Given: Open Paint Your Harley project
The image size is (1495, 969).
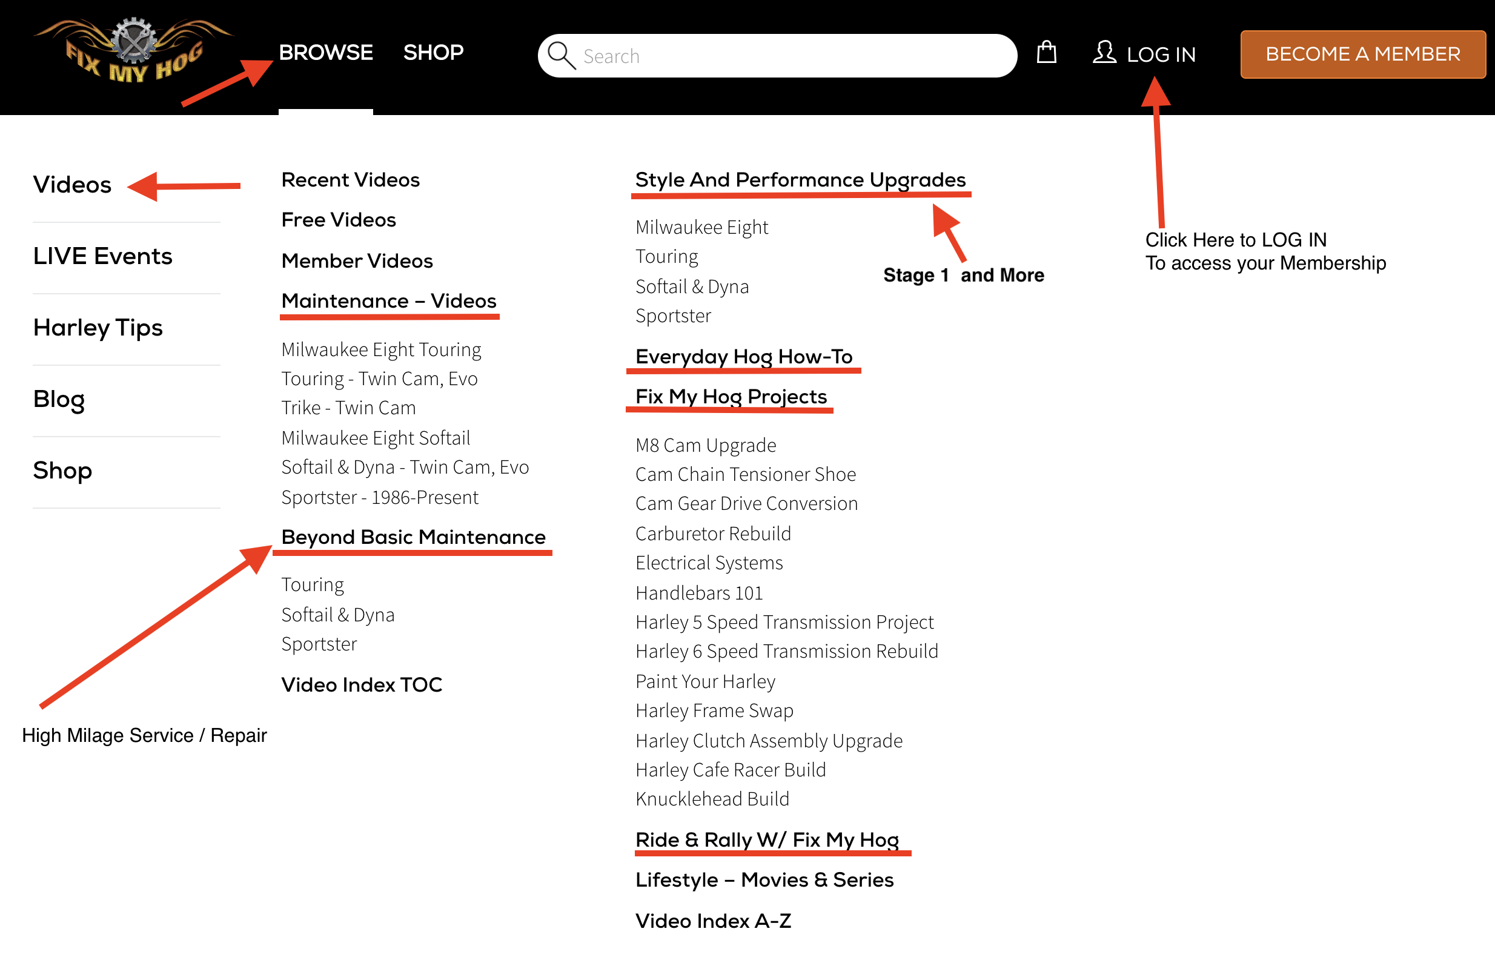Looking at the screenshot, I should coord(706,681).
